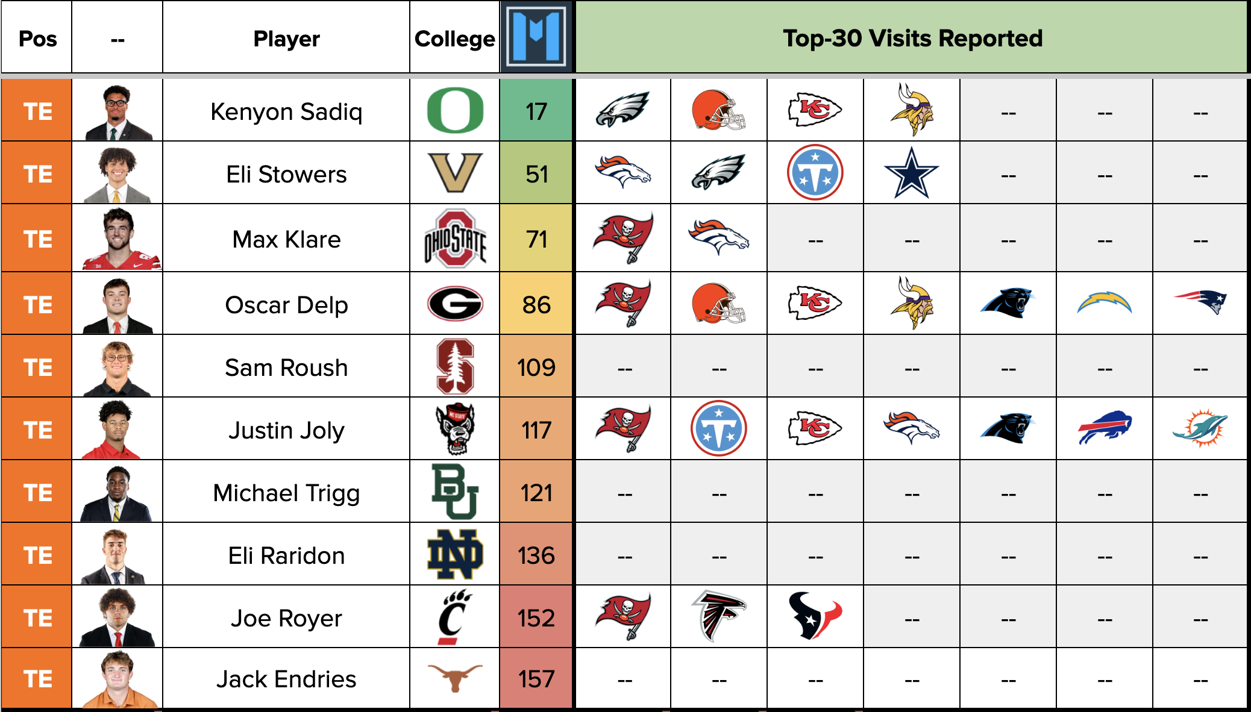Screen dimensions: 1251x712
Task: Select the Ohio State logo
Action: pos(455,239)
